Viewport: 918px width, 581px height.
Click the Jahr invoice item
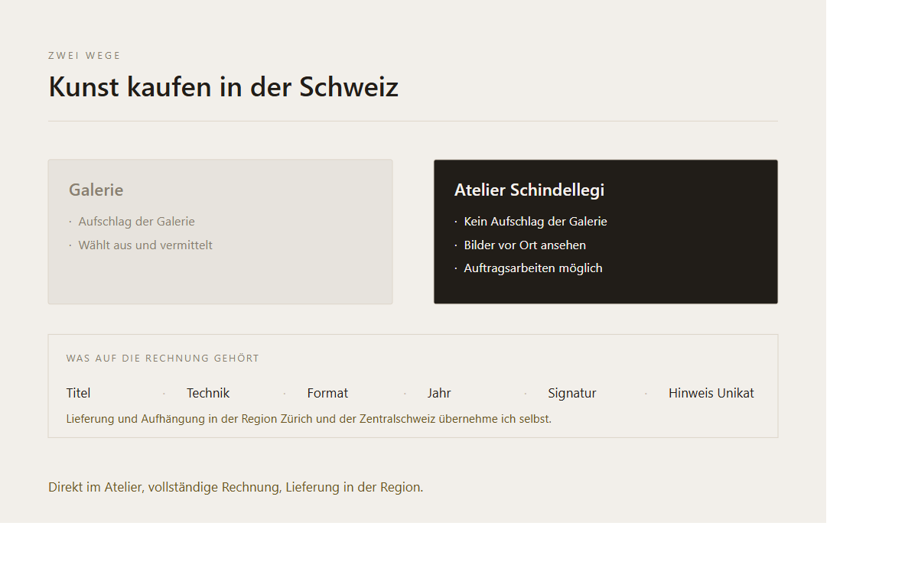[x=439, y=393]
